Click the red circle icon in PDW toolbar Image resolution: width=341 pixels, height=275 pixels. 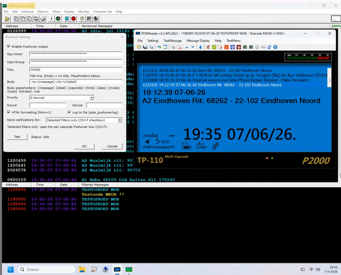pos(74,19)
